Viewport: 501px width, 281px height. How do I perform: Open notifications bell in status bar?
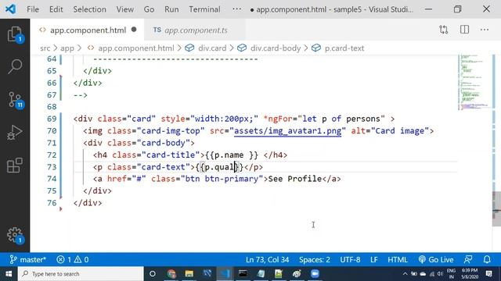tap(487, 260)
